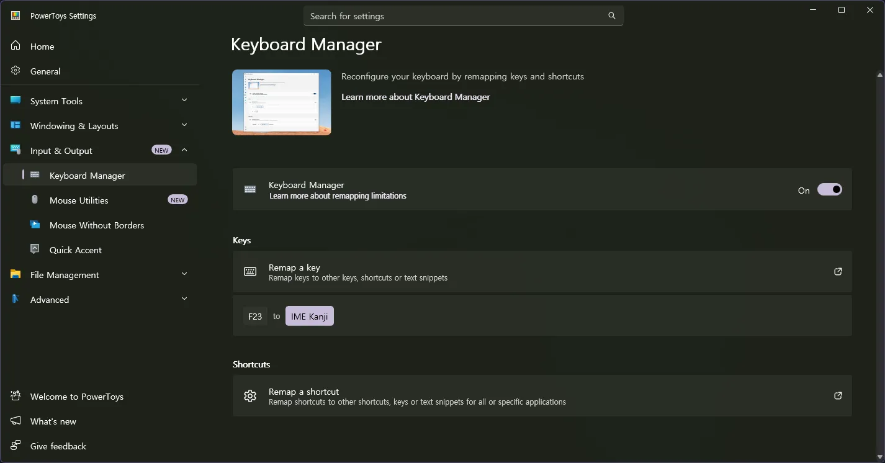
Task: Open Learn more about Keyboard Manager link
Action: (415, 97)
